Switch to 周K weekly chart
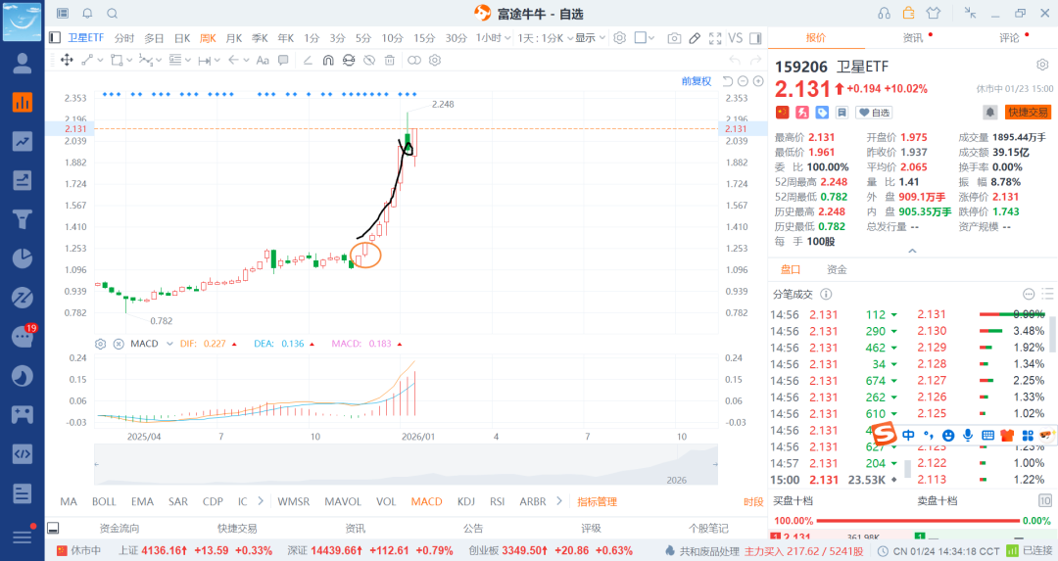This screenshot has width=1058, height=561. pos(208,38)
